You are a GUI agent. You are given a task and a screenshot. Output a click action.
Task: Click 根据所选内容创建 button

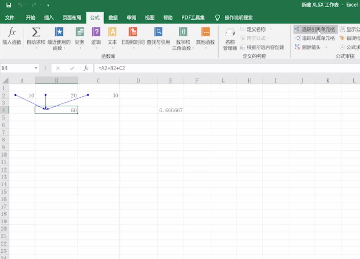pyautogui.click(x=262, y=47)
